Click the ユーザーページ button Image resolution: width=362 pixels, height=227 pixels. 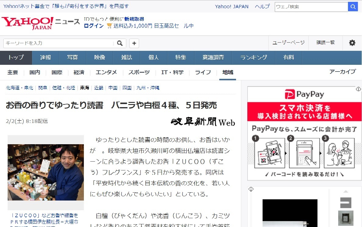point(288,43)
